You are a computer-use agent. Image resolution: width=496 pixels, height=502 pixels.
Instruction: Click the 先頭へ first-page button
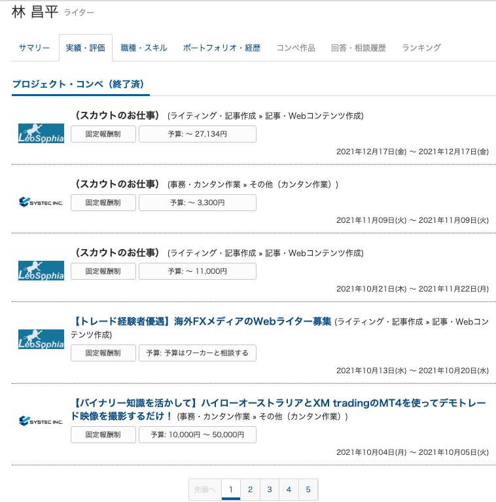tap(204, 489)
